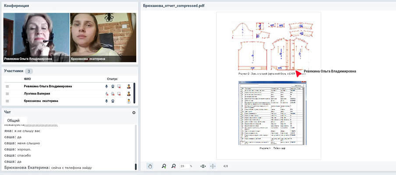This screenshot has height=175, width=396.
Task: Switch to the Общий chat tab
Action: (x=14, y=120)
